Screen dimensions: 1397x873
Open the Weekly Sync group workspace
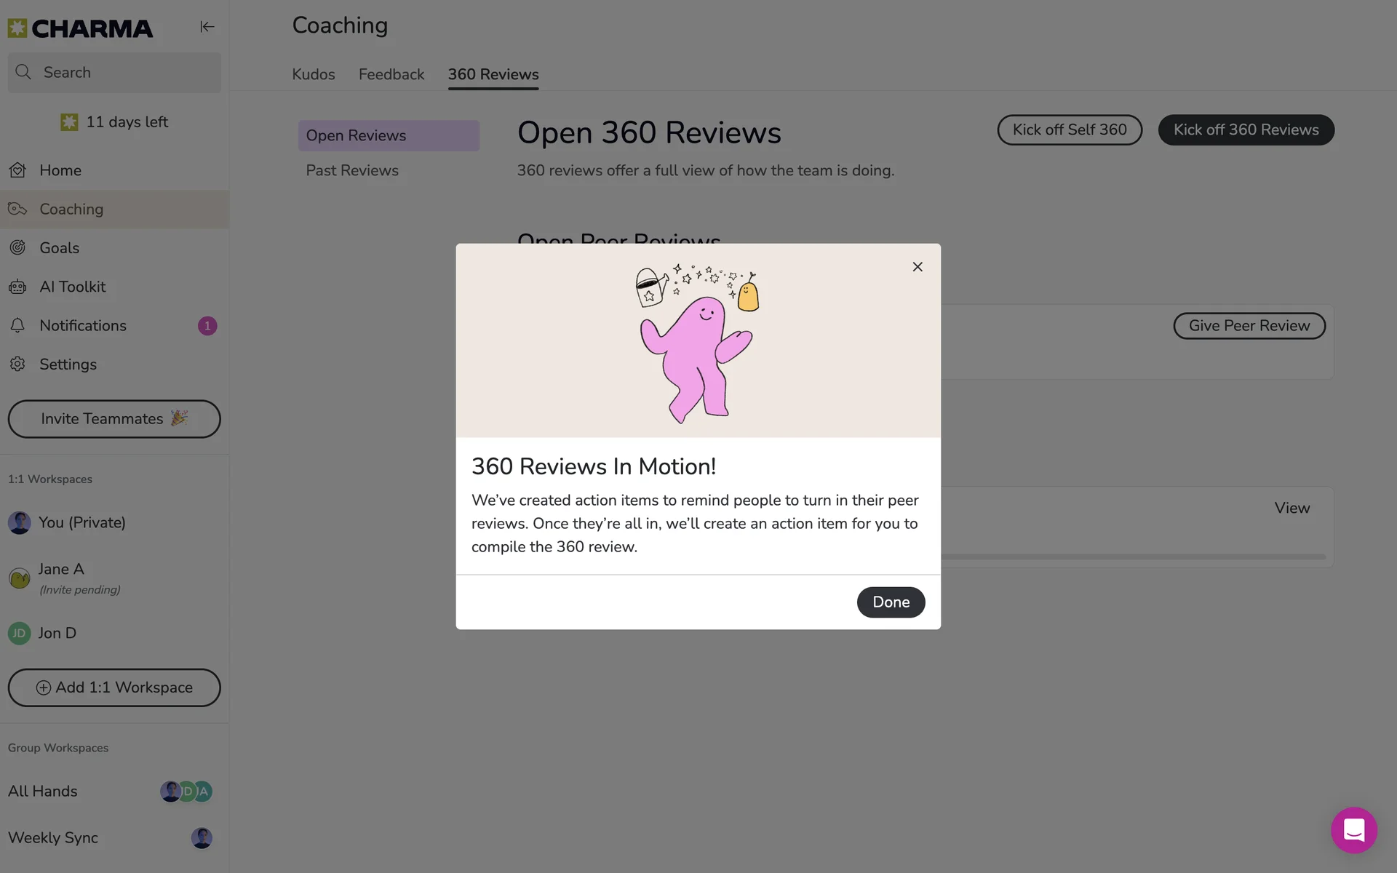(53, 838)
